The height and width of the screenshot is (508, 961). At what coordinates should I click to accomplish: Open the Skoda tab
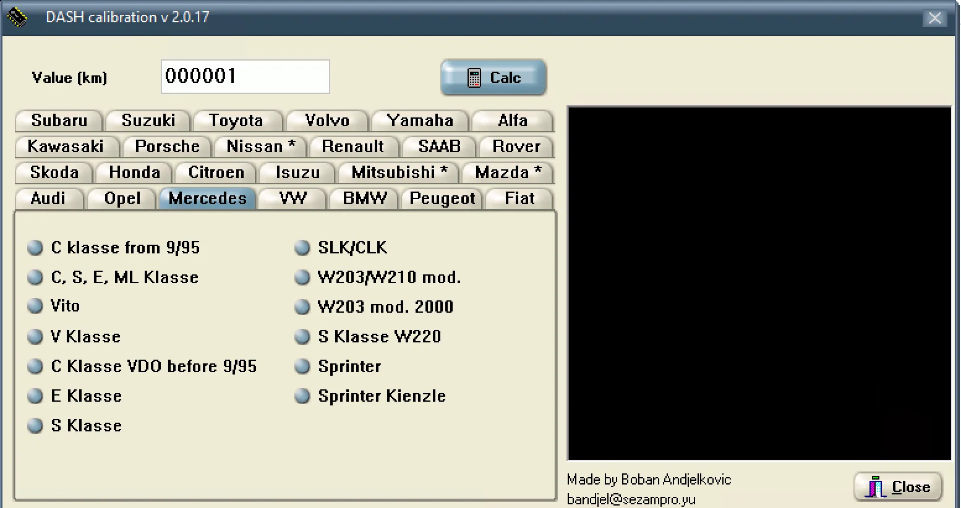pyautogui.click(x=54, y=172)
